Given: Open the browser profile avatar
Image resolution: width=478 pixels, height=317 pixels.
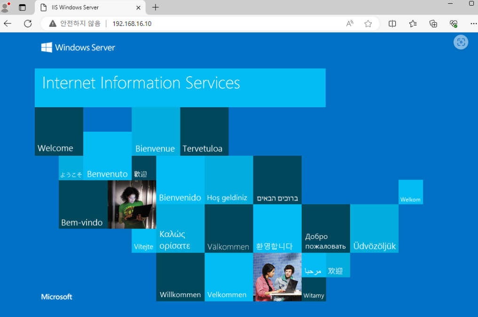Looking at the screenshot, I should tap(5, 7).
